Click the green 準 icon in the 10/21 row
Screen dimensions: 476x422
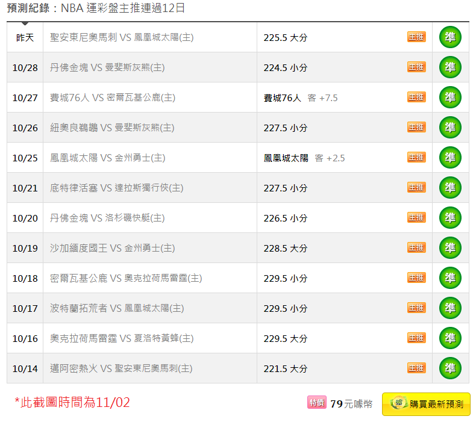(450, 187)
